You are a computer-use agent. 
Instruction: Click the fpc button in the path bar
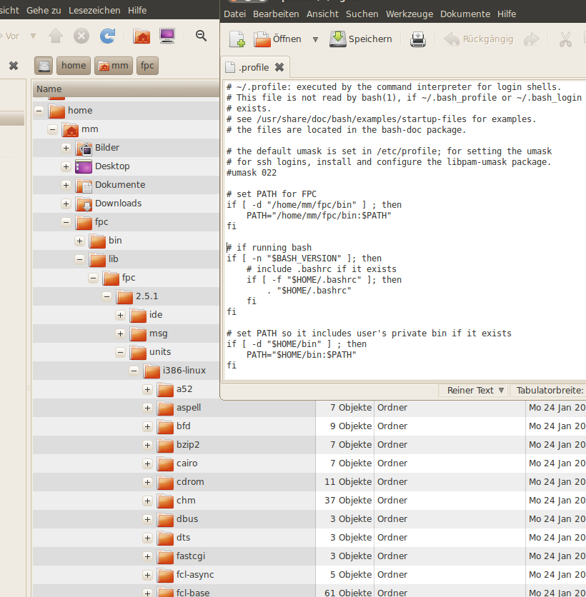click(147, 66)
